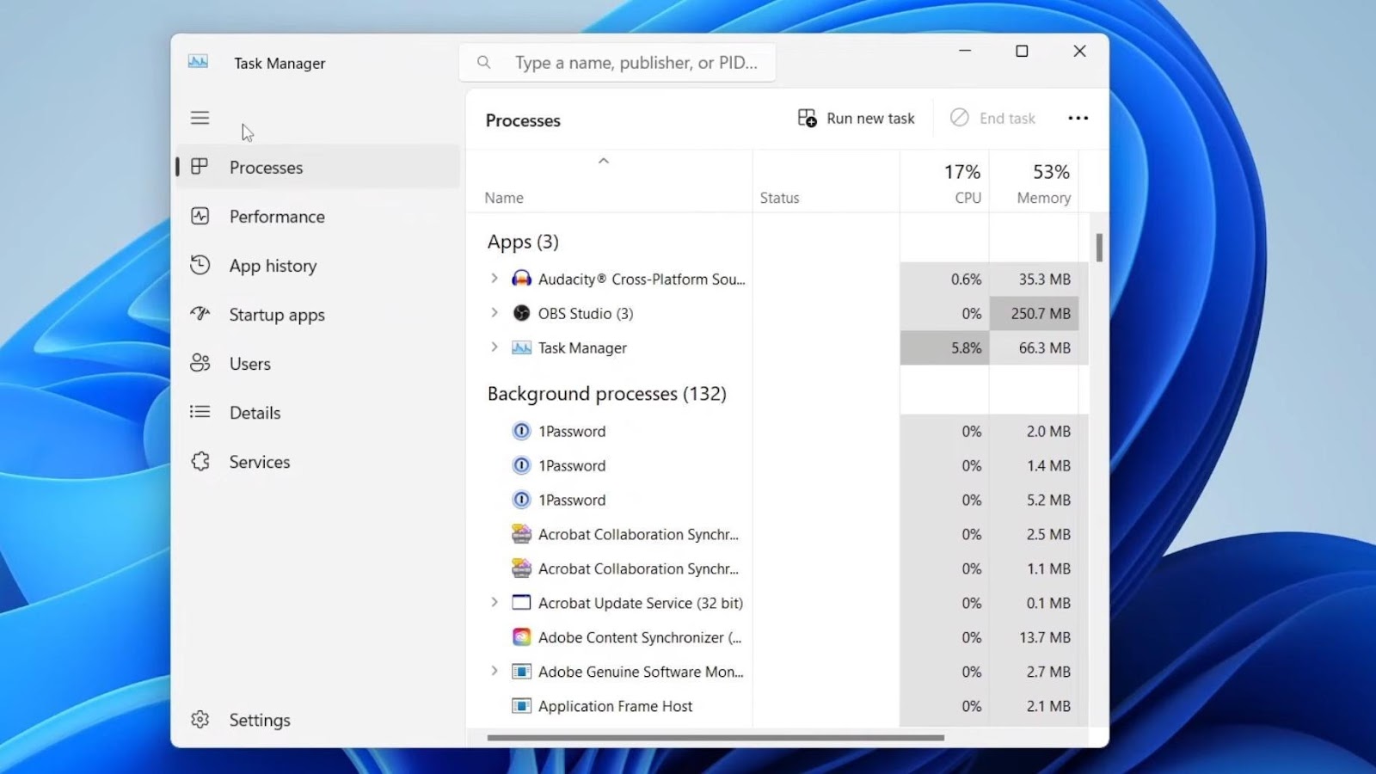This screenshot has width=1376, height=774.
Task: Select the Task Manager 5.8% CPU cell
Action: point(945,347)
